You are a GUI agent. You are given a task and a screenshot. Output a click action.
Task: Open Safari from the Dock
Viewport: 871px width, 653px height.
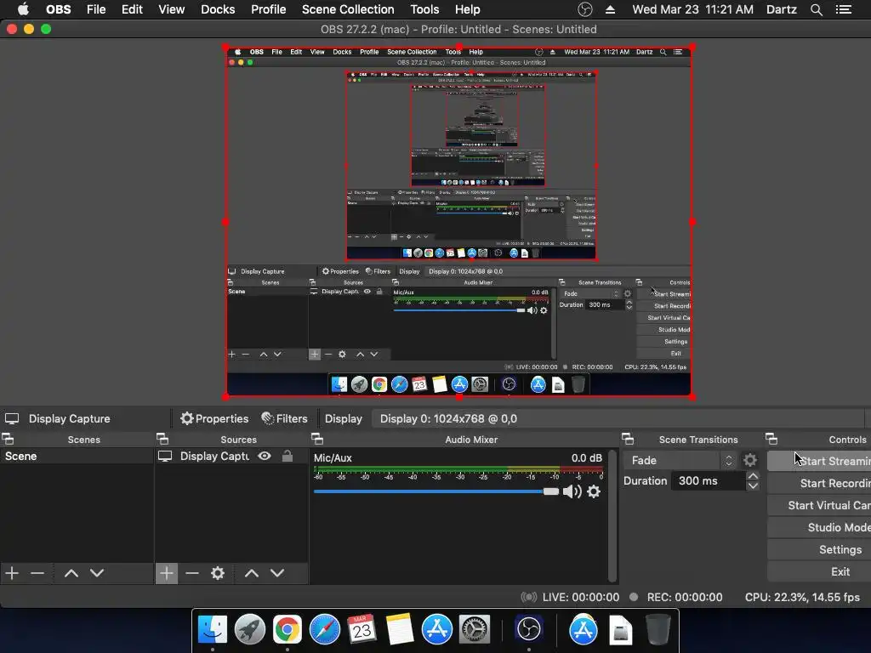pos(324,629)
